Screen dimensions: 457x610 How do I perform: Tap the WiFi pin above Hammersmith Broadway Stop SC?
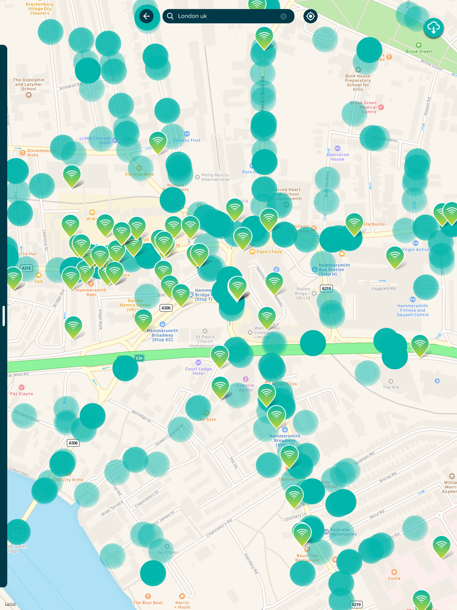tap(143, 319)
